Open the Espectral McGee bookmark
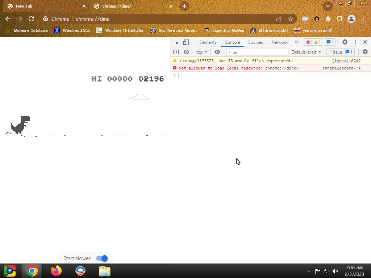Screen dimensions: 371x278 pos(224,30)
